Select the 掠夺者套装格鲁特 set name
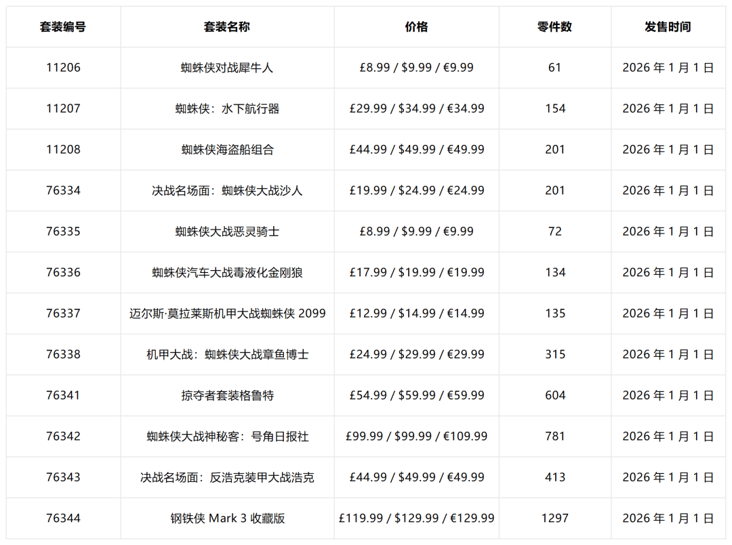Viewport: 732px width, 545px height. [x=227, y=395]
